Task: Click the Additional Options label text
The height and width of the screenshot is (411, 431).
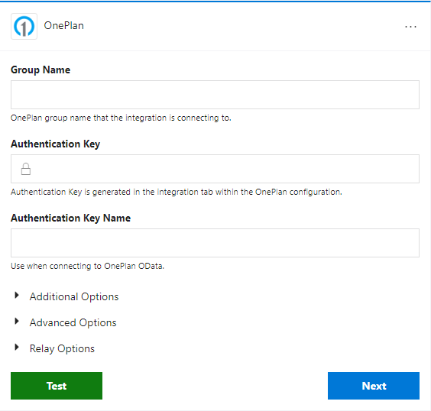Action: tap(74, 296)
